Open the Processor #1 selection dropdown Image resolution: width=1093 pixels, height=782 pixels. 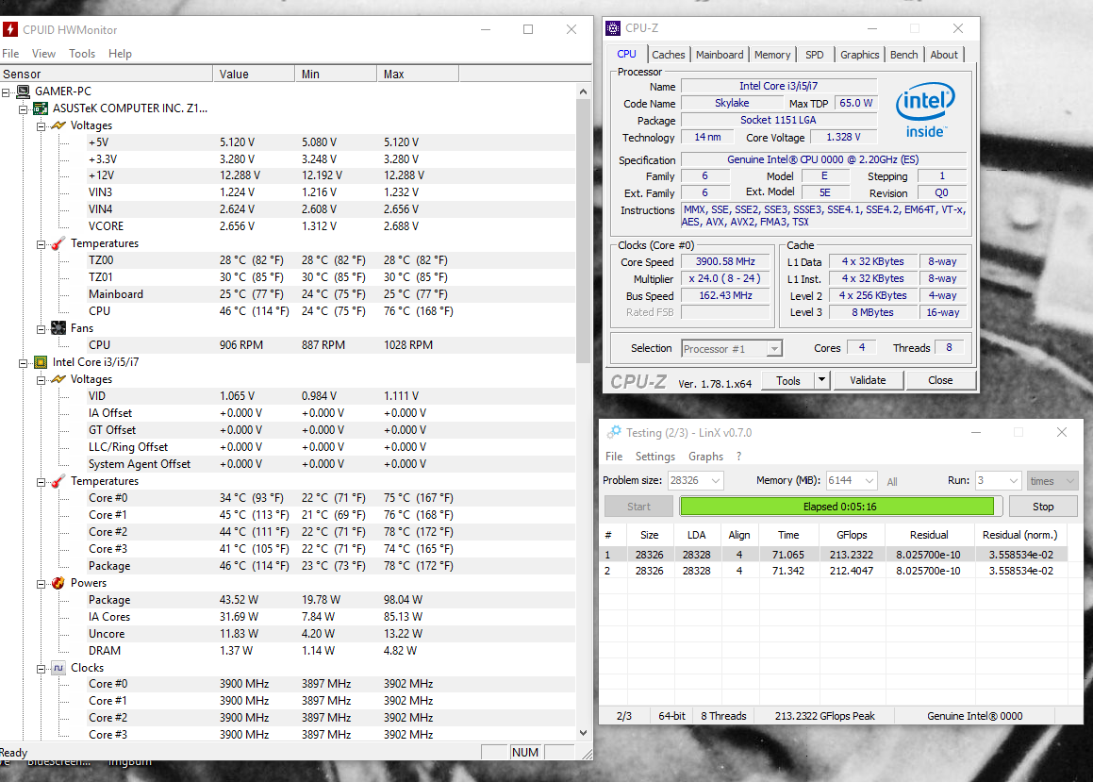point(773,348)
